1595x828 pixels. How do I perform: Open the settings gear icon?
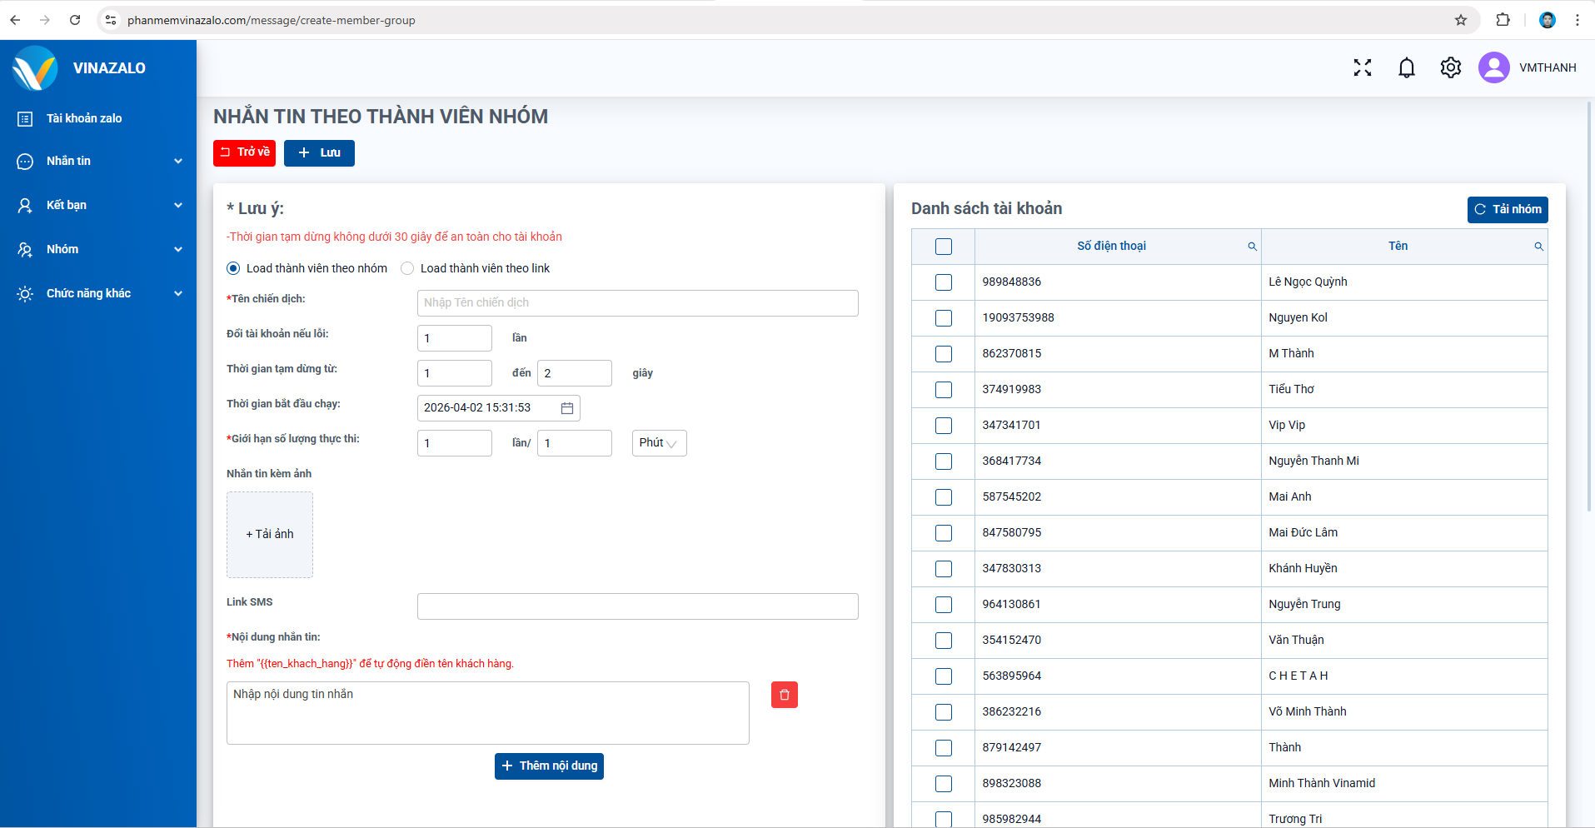click(x=1450, y=67)
